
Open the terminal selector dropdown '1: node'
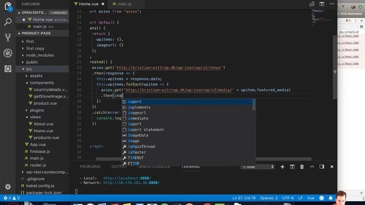[257, 167]
